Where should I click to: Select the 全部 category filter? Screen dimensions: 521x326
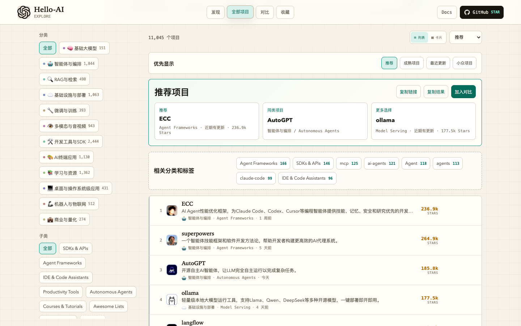tap(47, 48)
